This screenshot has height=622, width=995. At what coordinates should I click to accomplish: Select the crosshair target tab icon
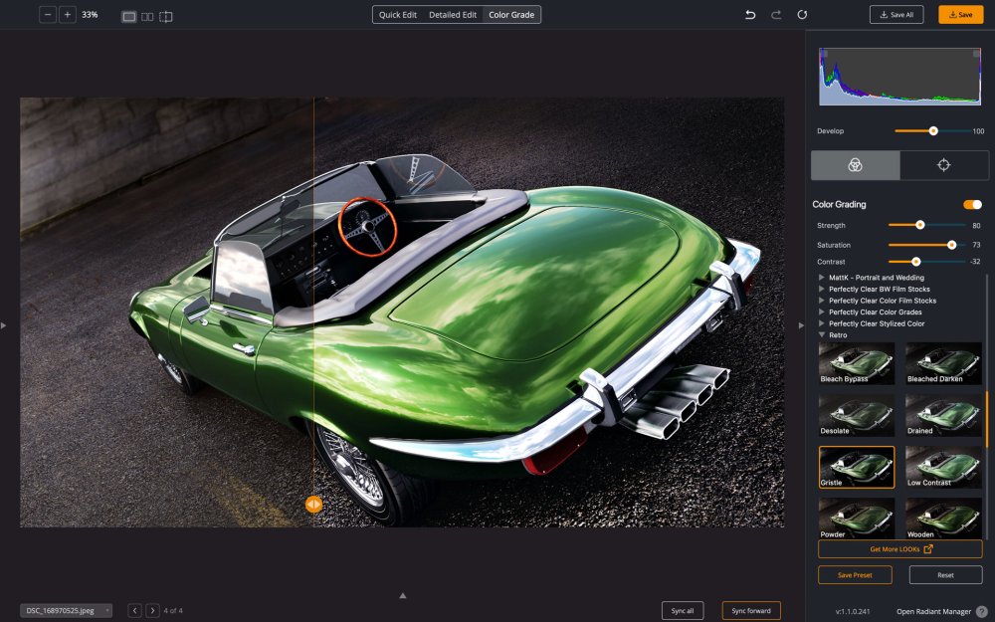click(x=943, y=165)
